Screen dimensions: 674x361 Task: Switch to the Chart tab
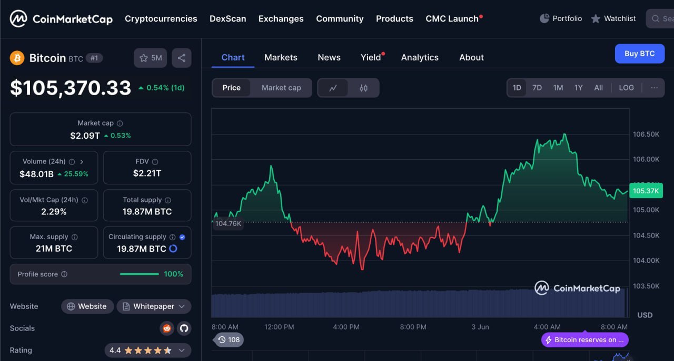pos(233,57)
